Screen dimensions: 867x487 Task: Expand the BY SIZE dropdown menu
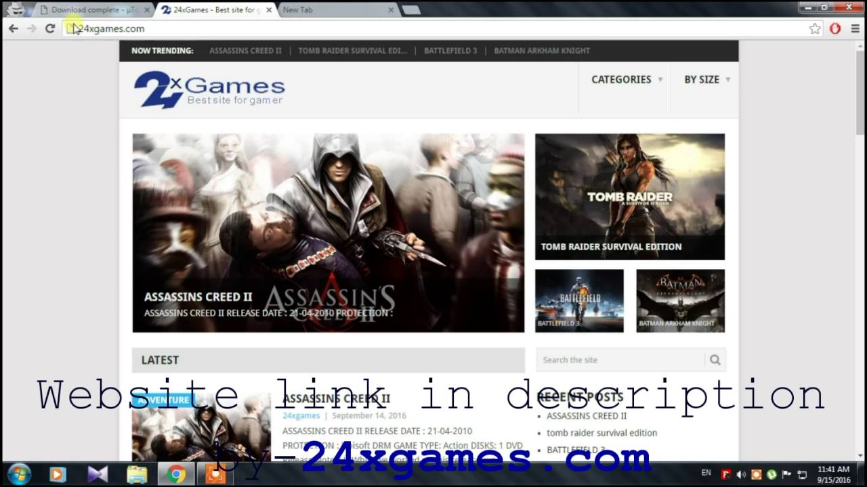pos(706,79)
